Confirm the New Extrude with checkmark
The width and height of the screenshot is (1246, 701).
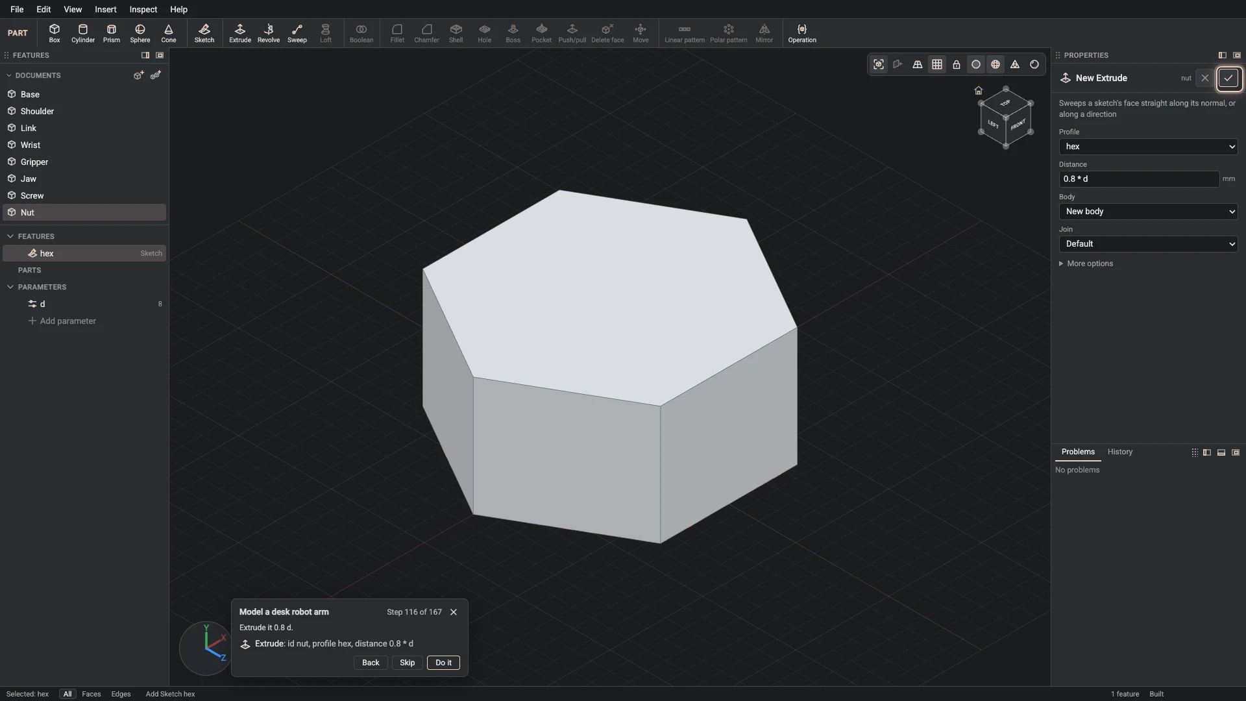[1228, 78]
